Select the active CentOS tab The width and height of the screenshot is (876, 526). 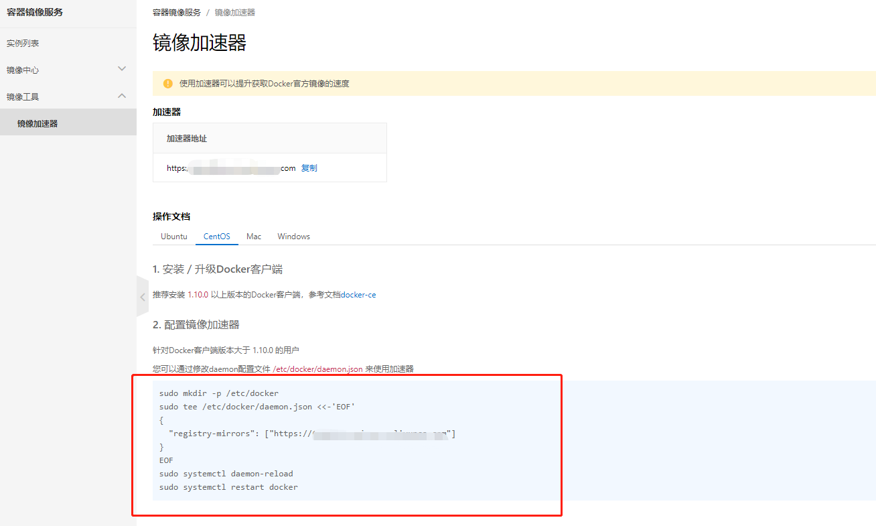(x=216, y=236)
